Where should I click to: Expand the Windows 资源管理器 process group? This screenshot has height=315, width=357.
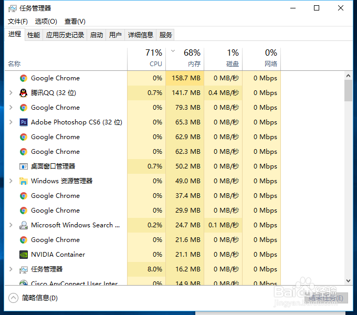coord(10,181)
